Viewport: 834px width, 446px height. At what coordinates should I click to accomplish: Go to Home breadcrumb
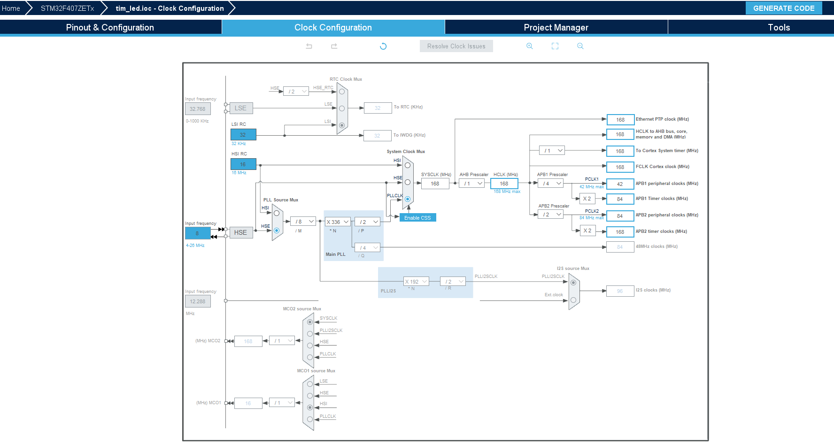coord(11,8)
